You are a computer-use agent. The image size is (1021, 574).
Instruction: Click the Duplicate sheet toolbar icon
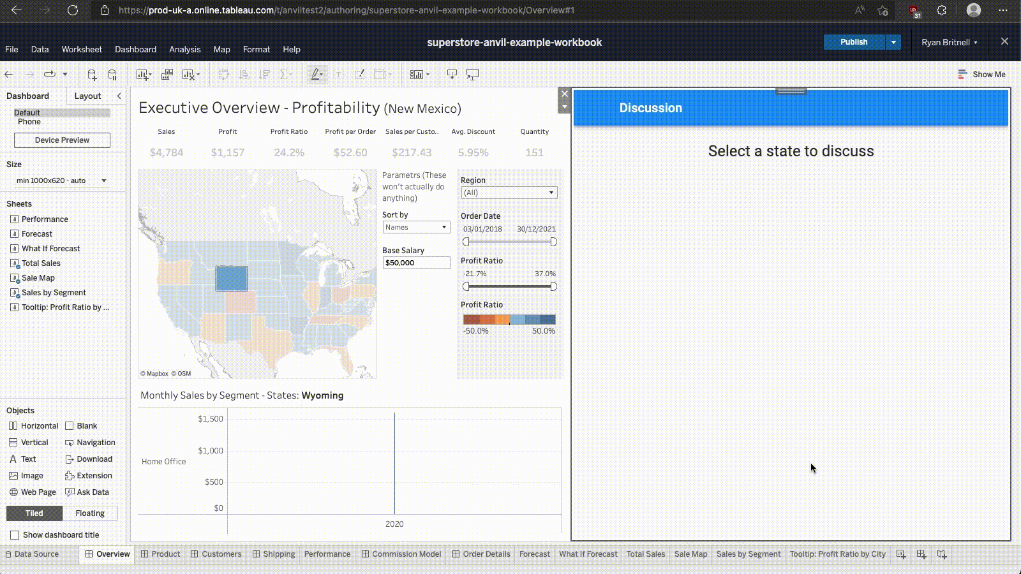(167, 75)
